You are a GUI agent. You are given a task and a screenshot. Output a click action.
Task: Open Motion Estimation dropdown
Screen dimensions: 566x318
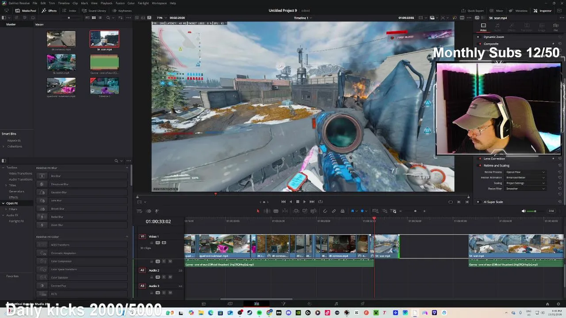point(525,178)
